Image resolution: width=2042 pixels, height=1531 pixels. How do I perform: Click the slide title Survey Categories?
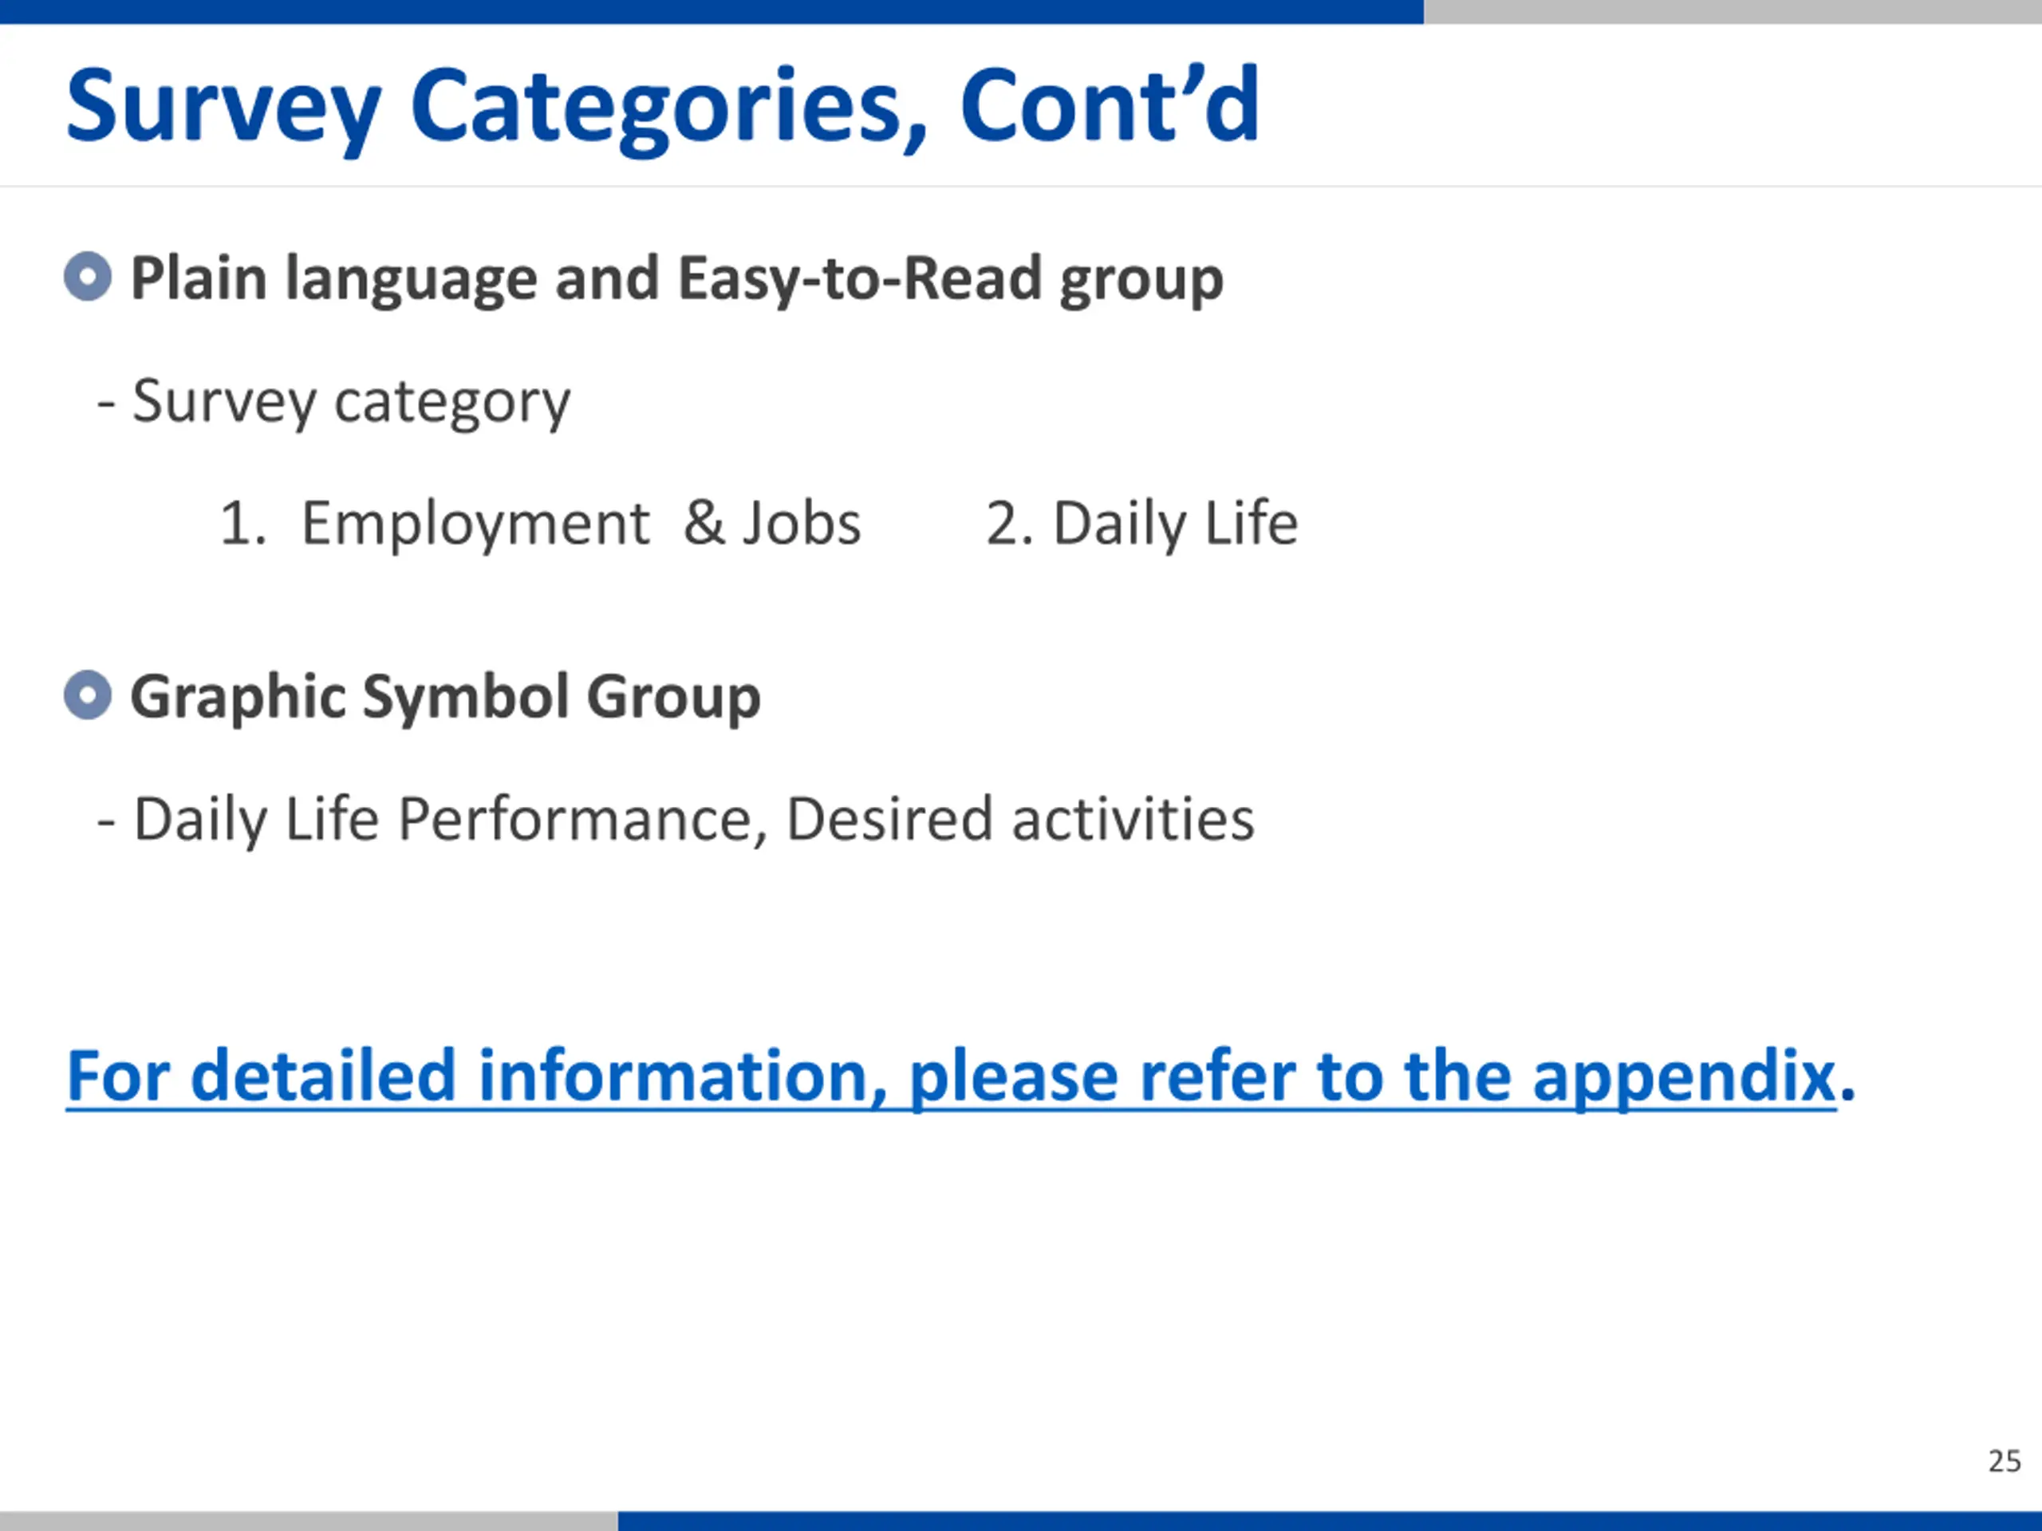[x=661, y=106]
